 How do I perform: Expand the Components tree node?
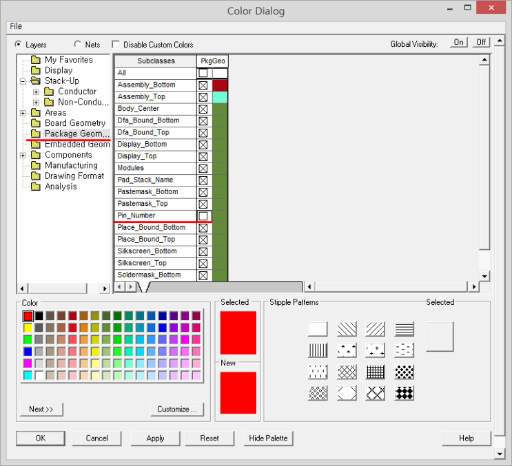click(x=24, y=155)
